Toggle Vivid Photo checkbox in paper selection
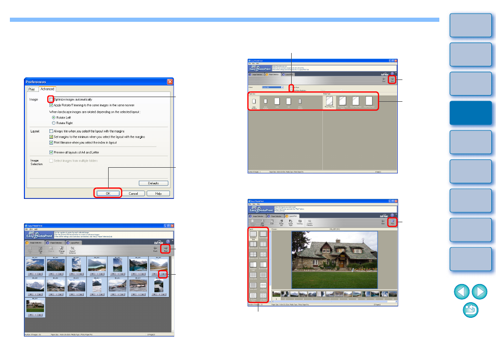The image size is (496, 350). 291,87
